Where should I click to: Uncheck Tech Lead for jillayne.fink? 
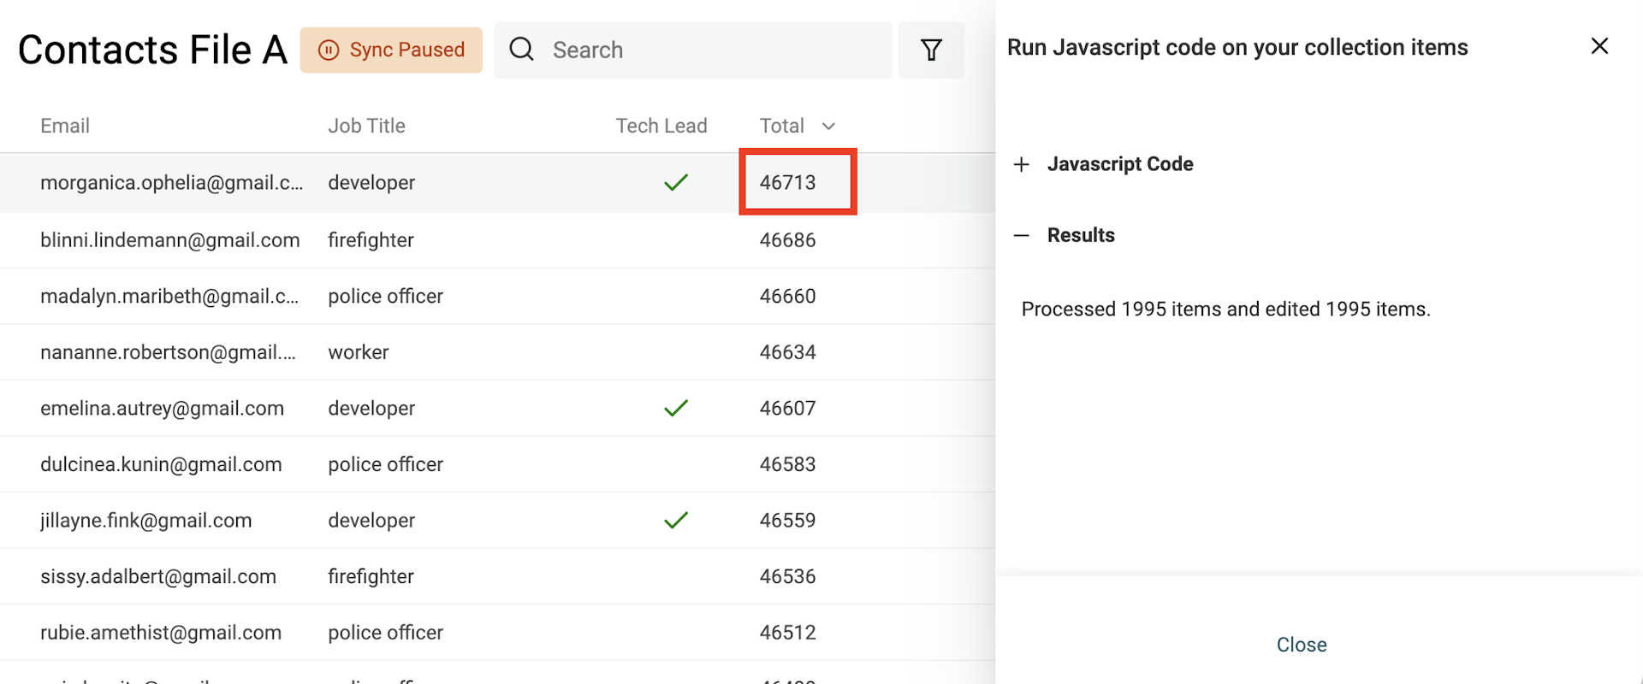point(675,521)
